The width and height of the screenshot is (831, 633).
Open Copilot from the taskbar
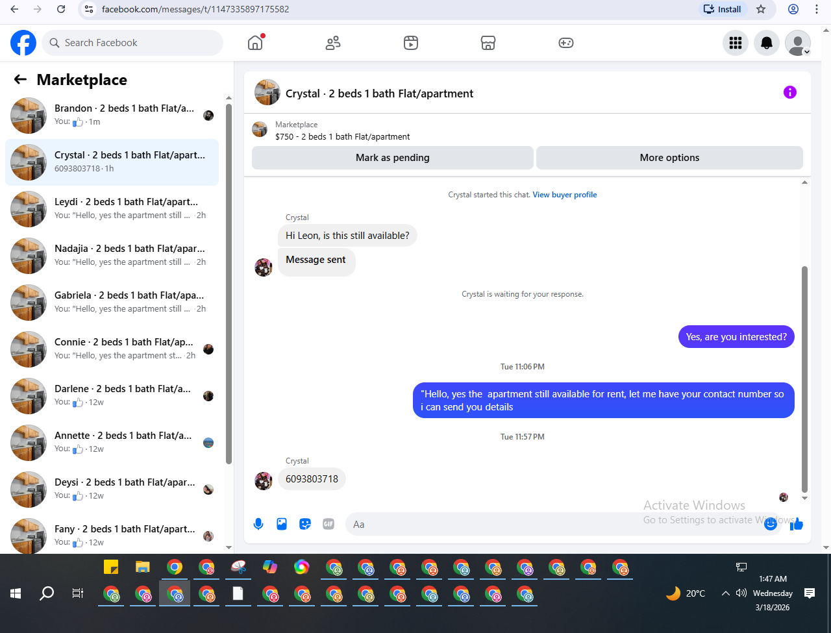[x=270, y=567]
